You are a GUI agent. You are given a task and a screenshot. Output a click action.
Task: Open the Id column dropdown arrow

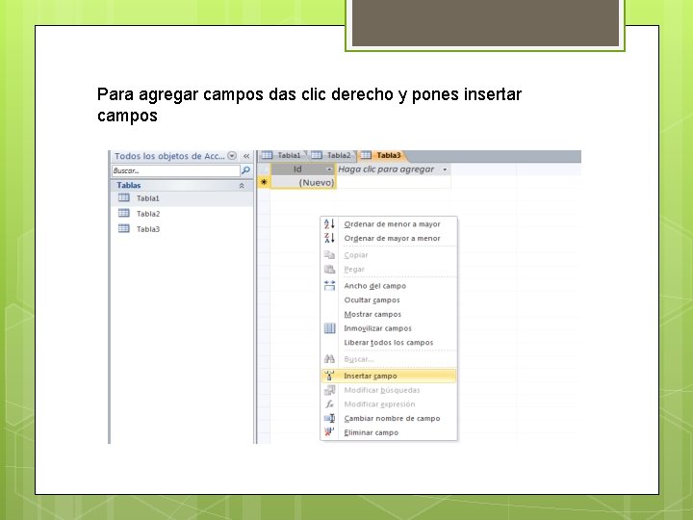[329, 169]
